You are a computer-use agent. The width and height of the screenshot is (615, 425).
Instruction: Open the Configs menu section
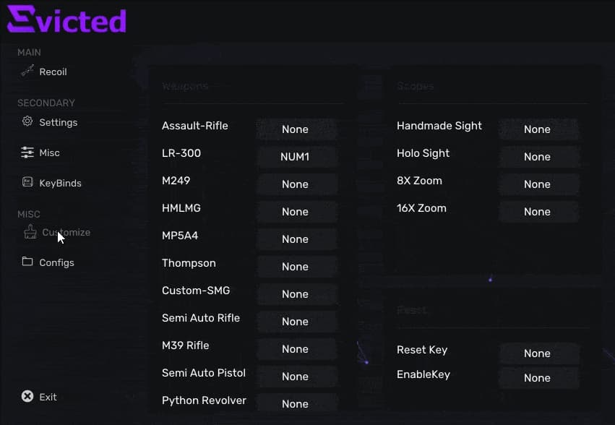click(x=56, y=263)
